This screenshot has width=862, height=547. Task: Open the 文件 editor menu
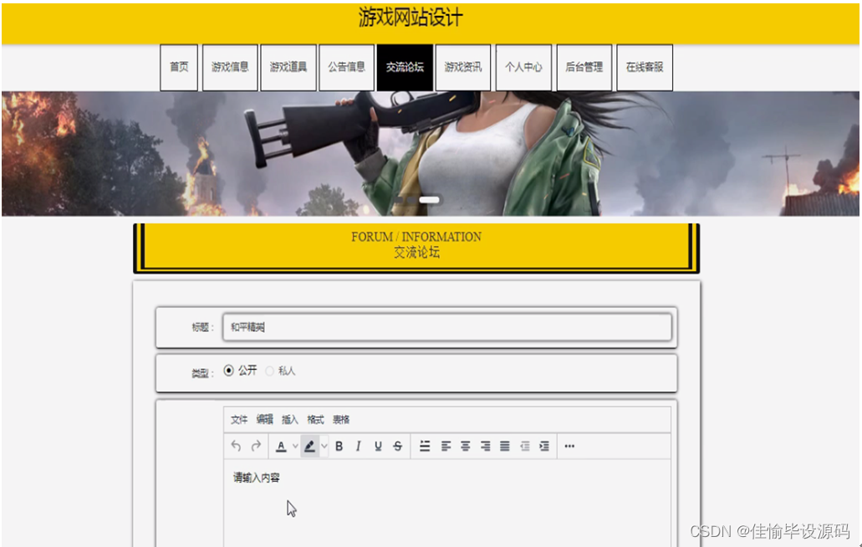point(239,420)
